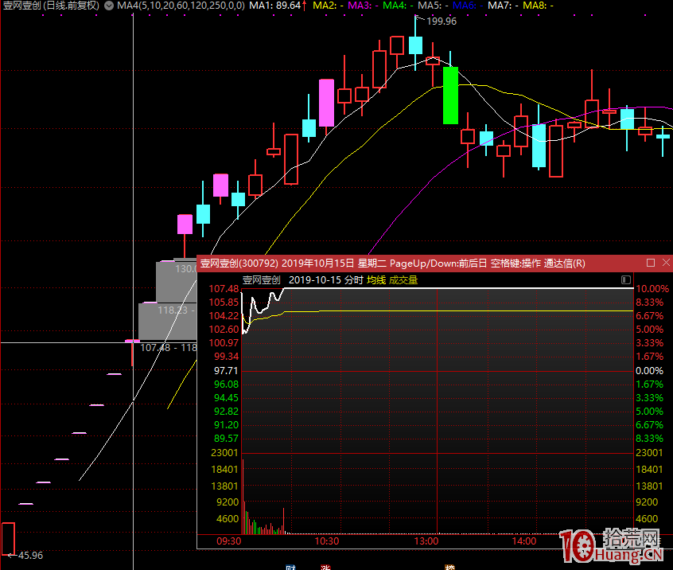
Task: Click the magenta MA3: - label
Action: point(363,6)
